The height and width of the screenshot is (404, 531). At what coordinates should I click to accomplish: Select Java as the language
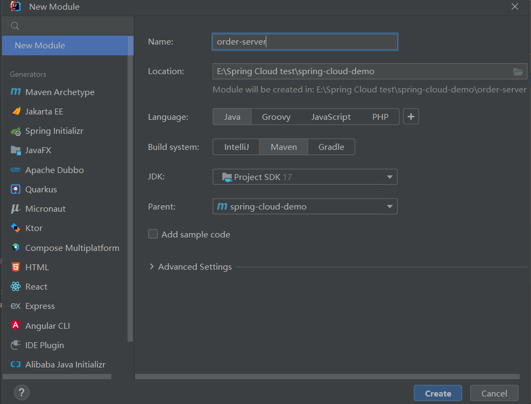pos(232,117)
